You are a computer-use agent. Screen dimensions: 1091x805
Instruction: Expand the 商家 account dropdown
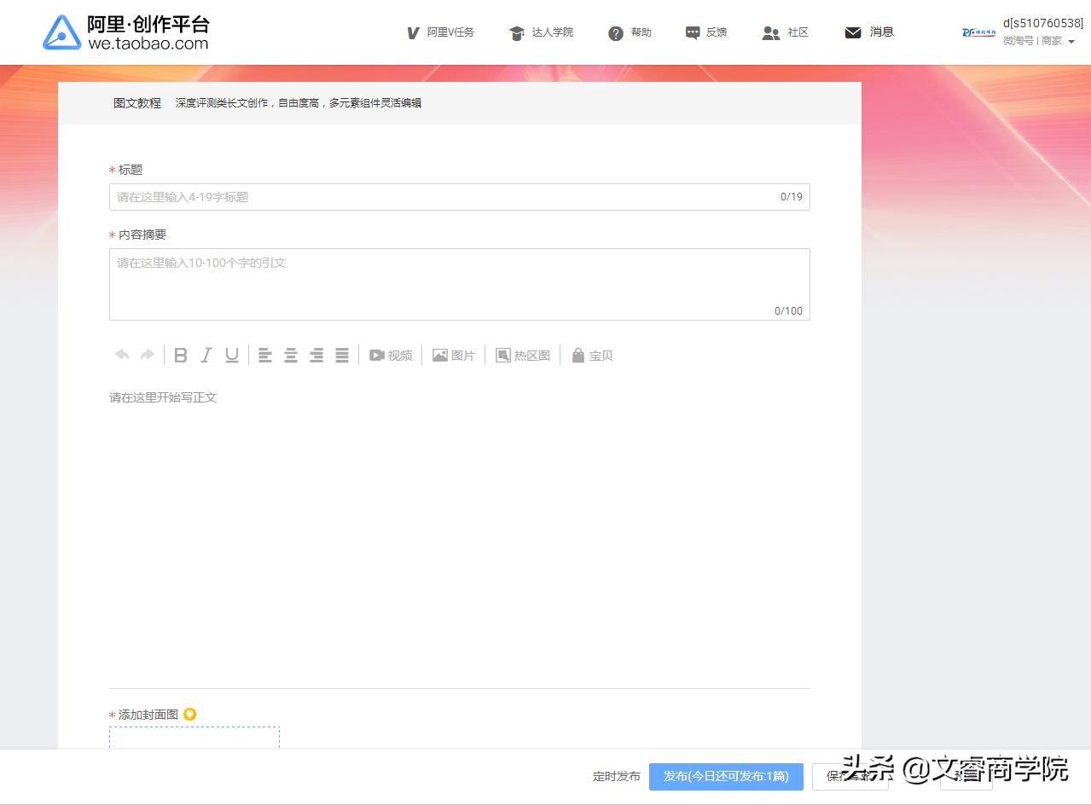1058,40
